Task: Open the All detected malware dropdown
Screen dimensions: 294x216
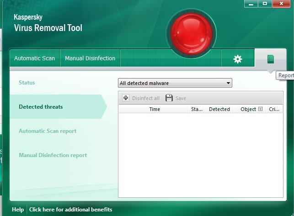Action: tap(175, 83)
